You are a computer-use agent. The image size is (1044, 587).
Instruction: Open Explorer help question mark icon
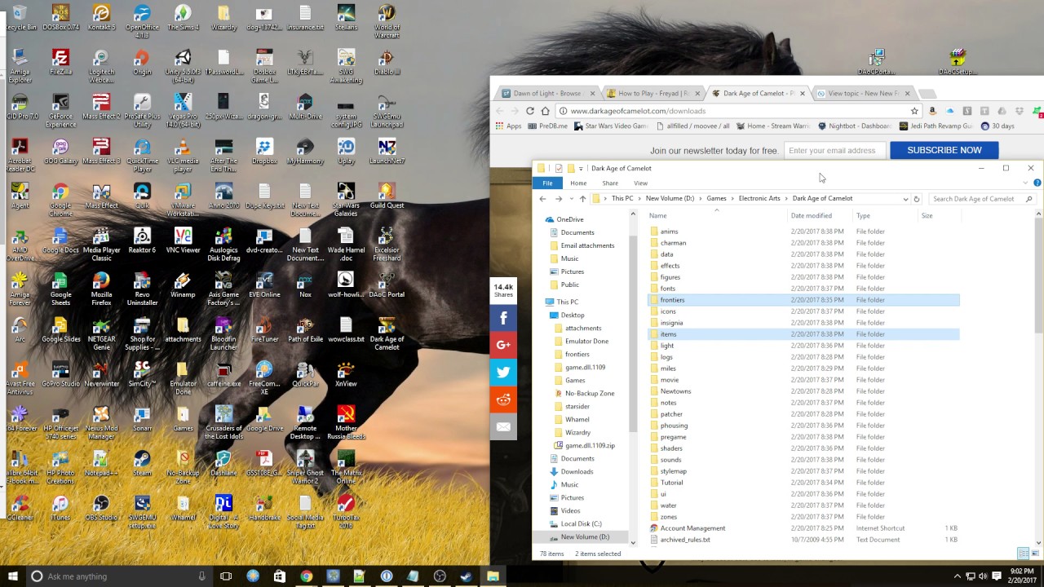tap(1037, 183)
